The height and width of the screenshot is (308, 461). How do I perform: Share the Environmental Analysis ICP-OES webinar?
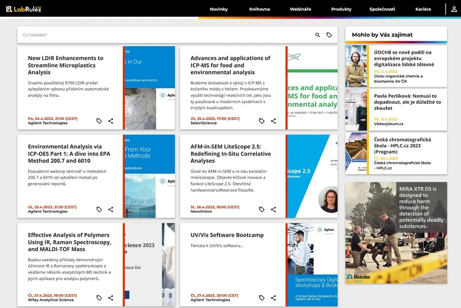coord(110,210)
